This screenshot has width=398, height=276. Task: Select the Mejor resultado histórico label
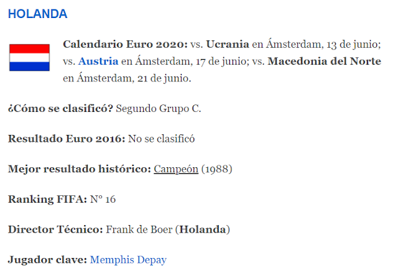80,169
